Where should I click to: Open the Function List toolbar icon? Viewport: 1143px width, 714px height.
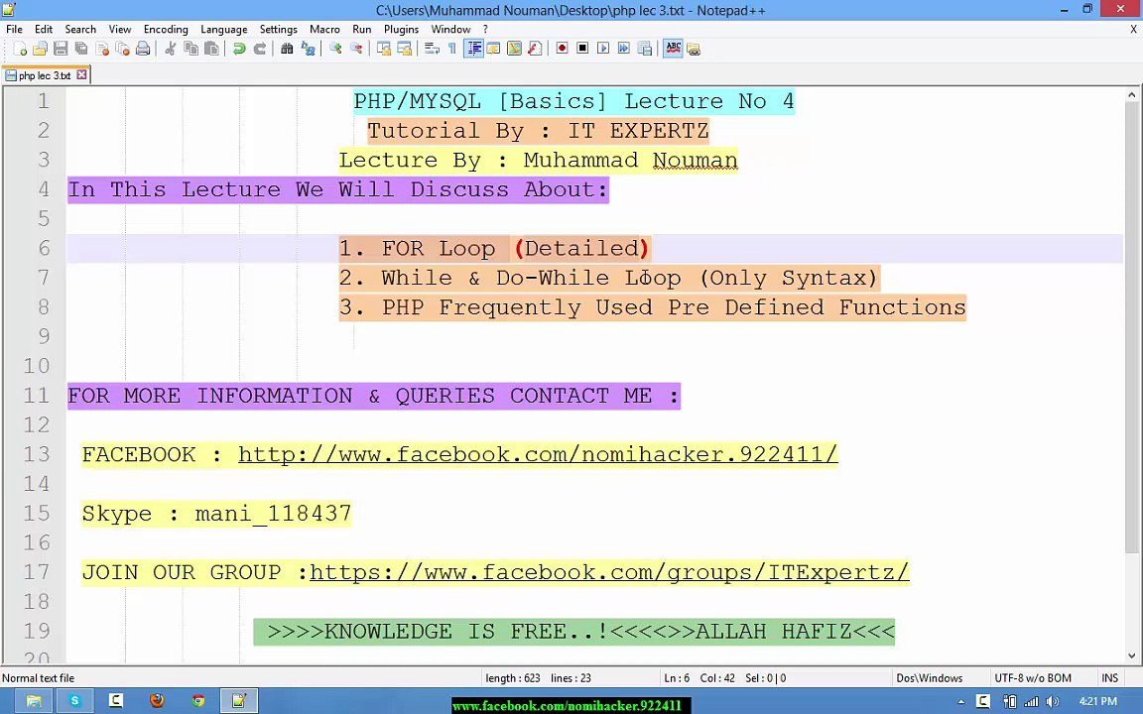tap(535, 49)
